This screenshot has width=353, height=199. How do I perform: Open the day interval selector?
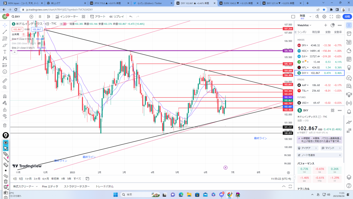pyautogui.click(x=40, y=17)
